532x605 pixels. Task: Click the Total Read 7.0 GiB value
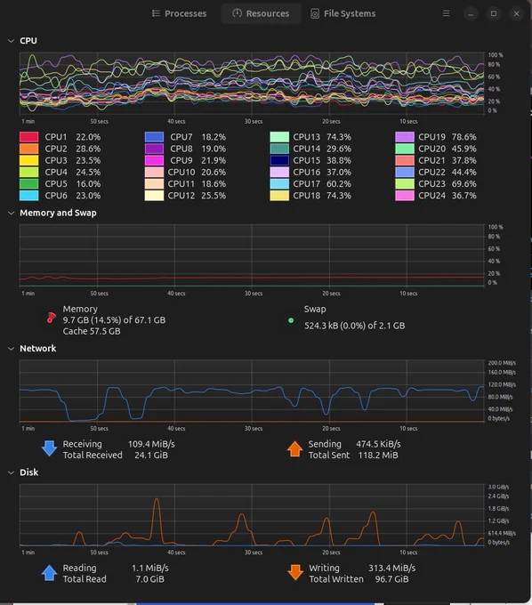click(x=150, y=579)
